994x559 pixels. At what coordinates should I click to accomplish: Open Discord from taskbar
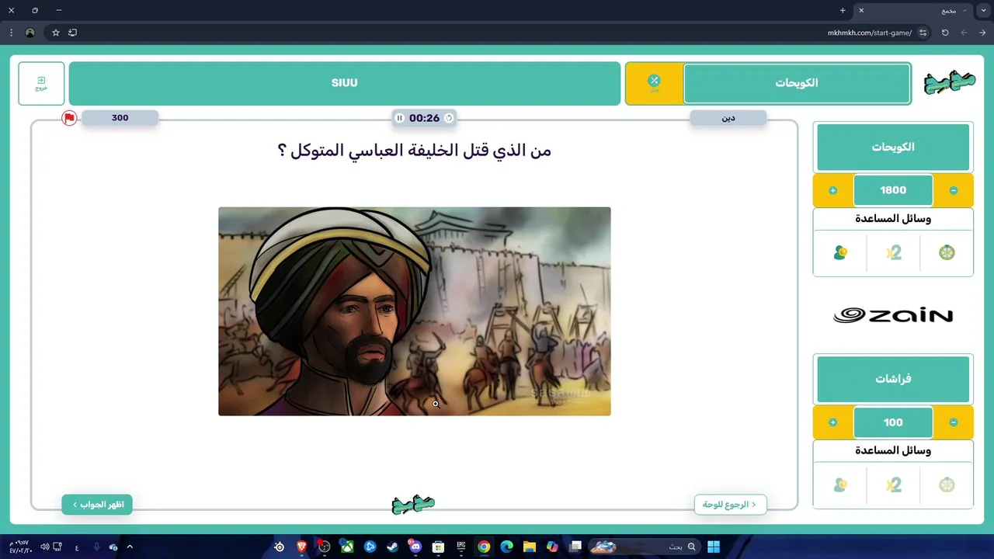[415, 547]
